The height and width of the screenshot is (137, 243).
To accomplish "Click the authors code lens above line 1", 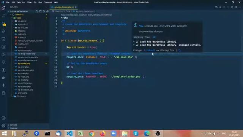I will click(86, 15).
